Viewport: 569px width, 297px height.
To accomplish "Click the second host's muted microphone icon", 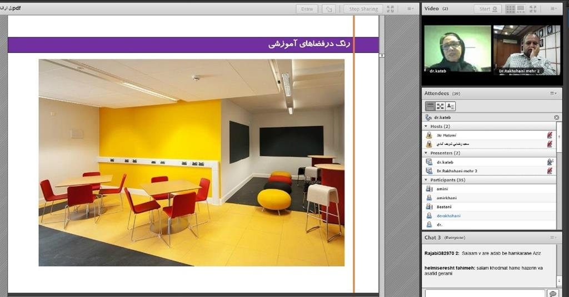I will coord(550,144).
